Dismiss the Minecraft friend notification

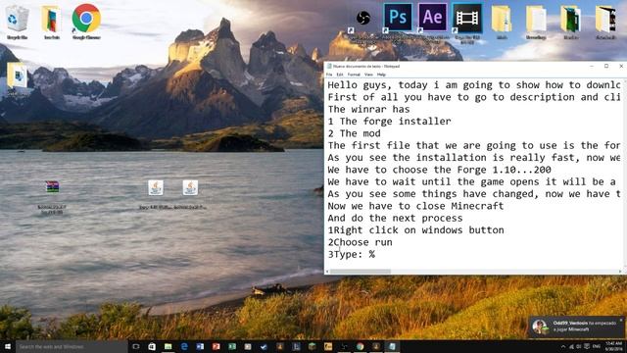(621, 321)
